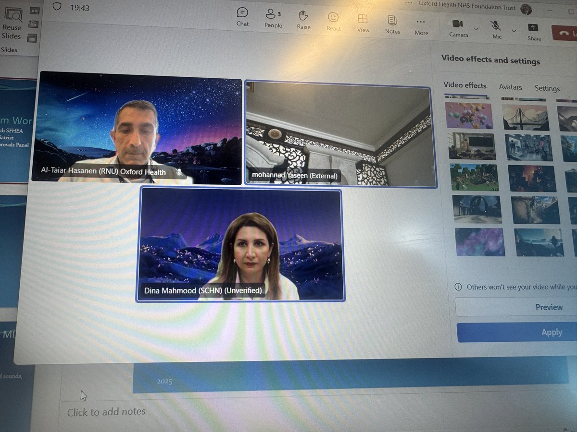Click the info icon beside Others won't see

coord(459,287)
